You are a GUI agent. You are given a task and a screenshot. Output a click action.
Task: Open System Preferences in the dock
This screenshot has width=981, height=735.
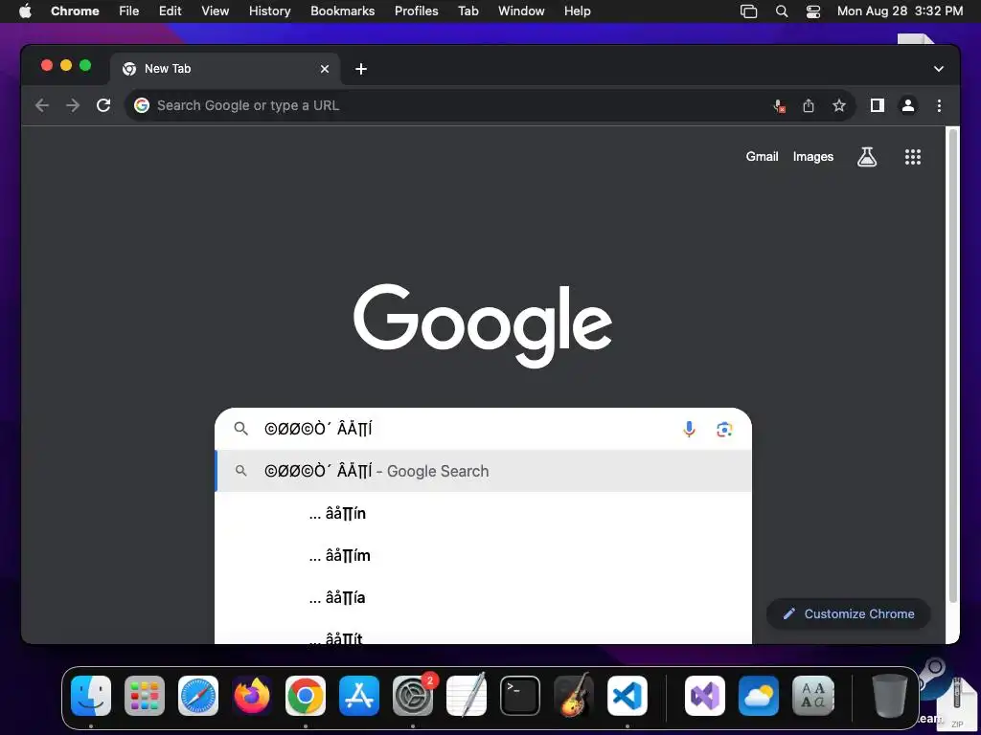coord(413,696)
